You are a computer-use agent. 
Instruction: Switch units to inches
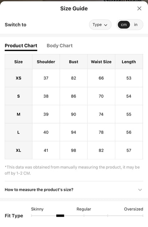point(136,25)
